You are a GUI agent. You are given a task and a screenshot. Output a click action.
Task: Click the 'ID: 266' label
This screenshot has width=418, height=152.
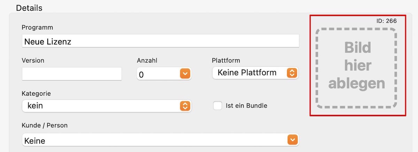point(387,21)
